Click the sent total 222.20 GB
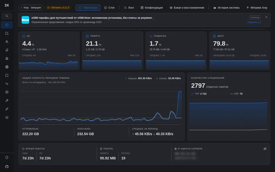Screen dimensions: 275x172 [x=31, y=134]
